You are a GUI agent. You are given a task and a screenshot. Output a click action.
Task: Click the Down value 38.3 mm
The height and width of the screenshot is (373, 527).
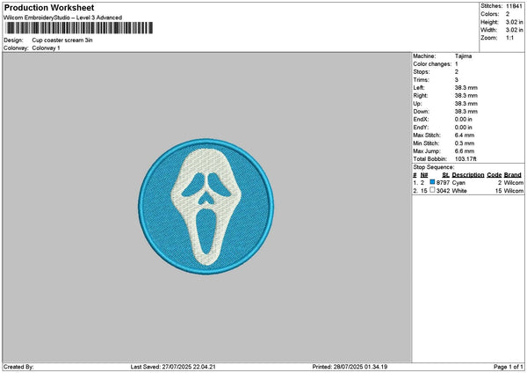(466, 112)
